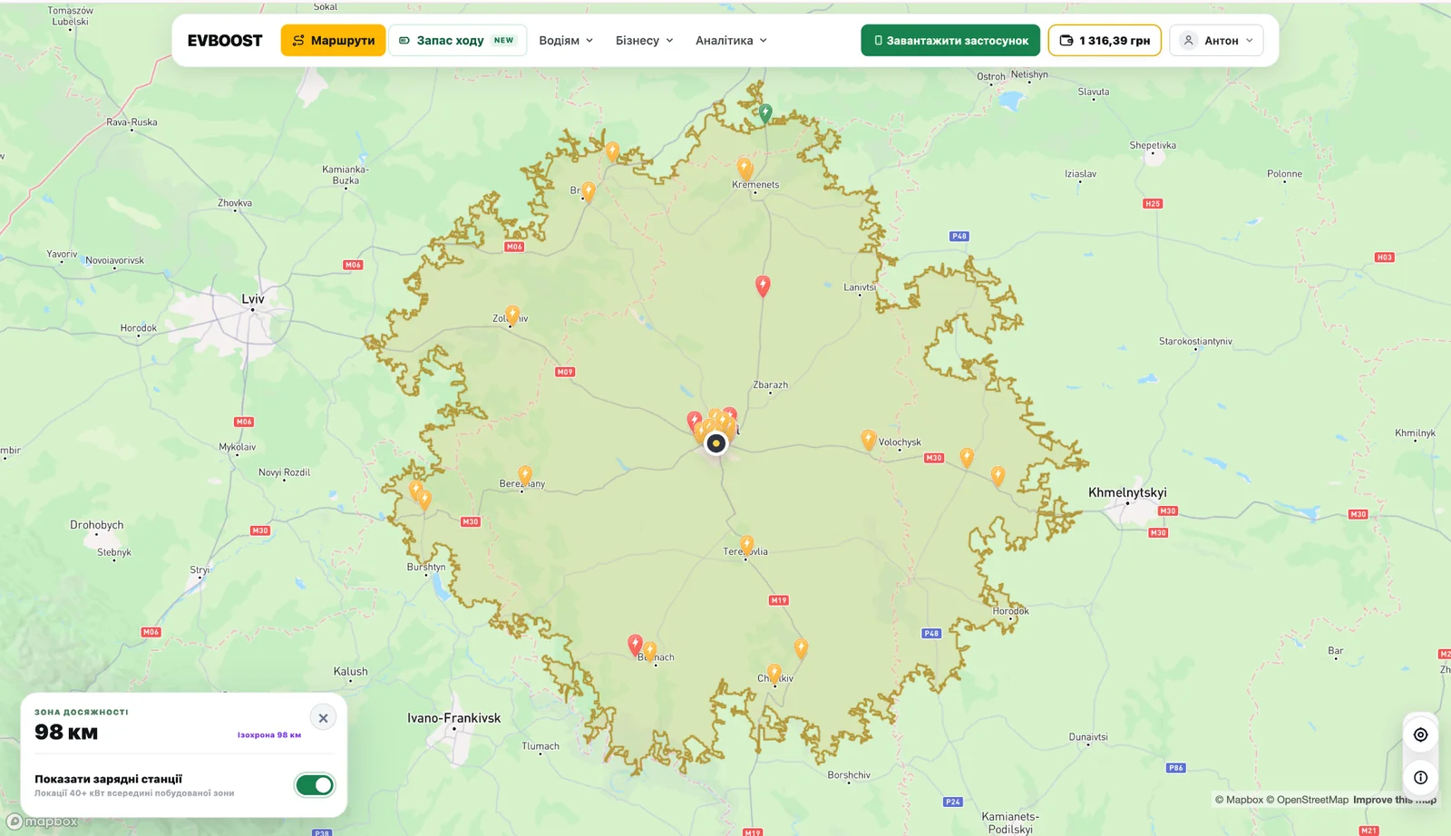Select the red charging marker at Buchach
Screen dimensions: 1451x836
point(636,645)
